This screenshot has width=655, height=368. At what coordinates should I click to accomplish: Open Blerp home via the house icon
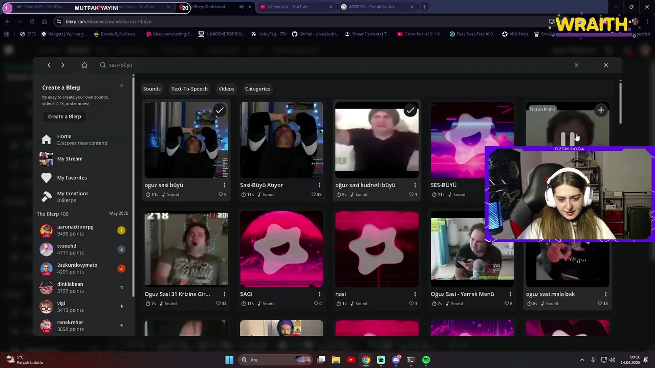(x=84, y=65)
